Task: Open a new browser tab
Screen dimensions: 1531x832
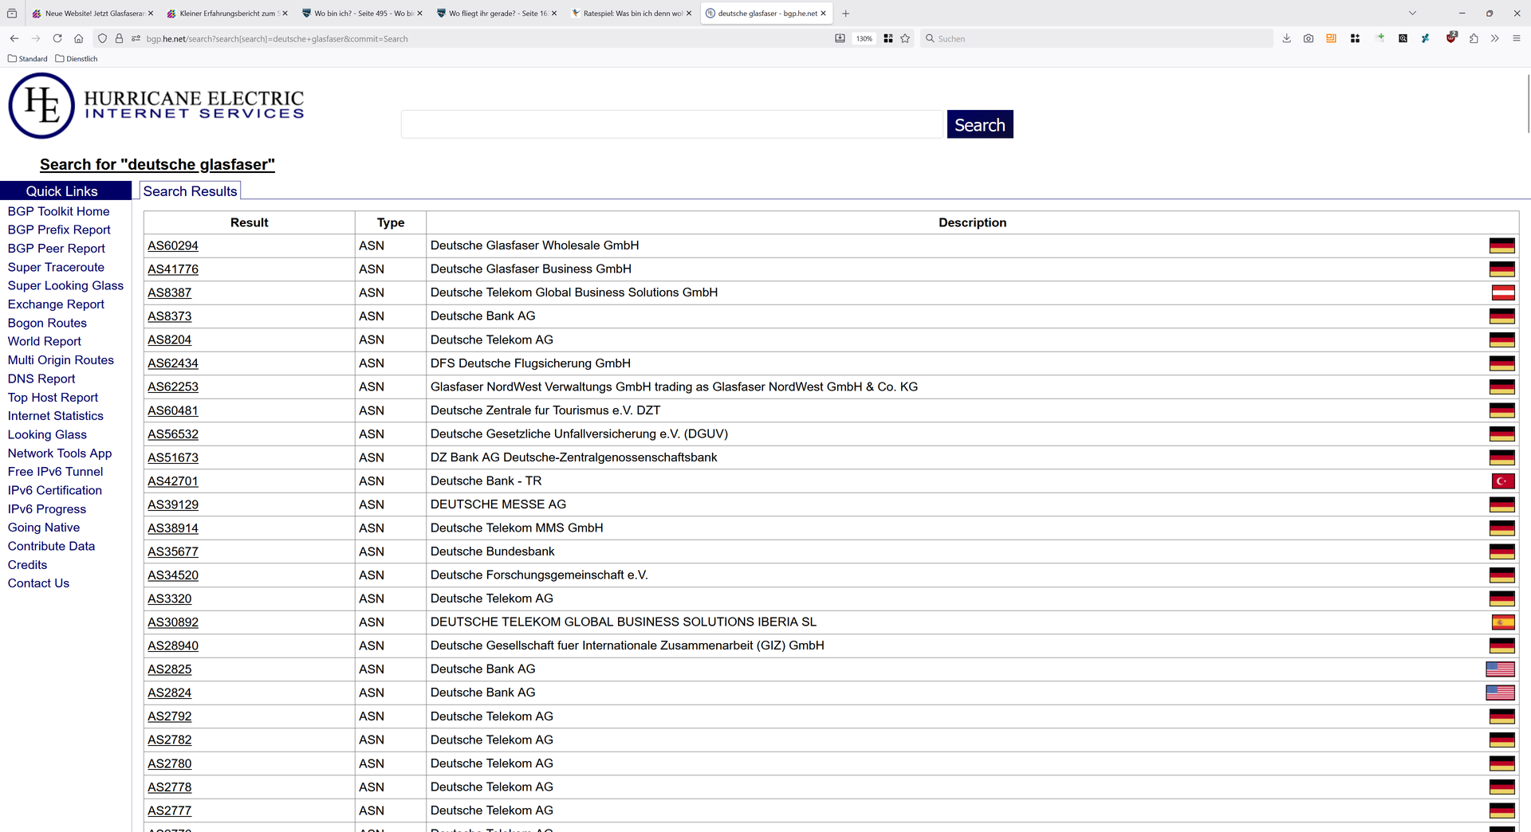Action: coord(846,14)
